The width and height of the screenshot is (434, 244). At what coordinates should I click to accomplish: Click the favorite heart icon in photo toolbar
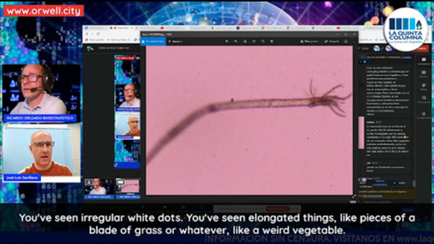[x=254, y=41]
